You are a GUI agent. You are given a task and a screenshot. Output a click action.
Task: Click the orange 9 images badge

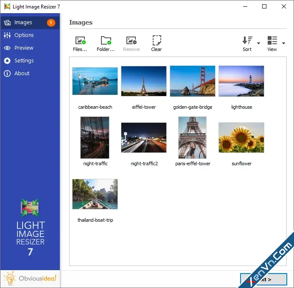[x=51, y=23]
